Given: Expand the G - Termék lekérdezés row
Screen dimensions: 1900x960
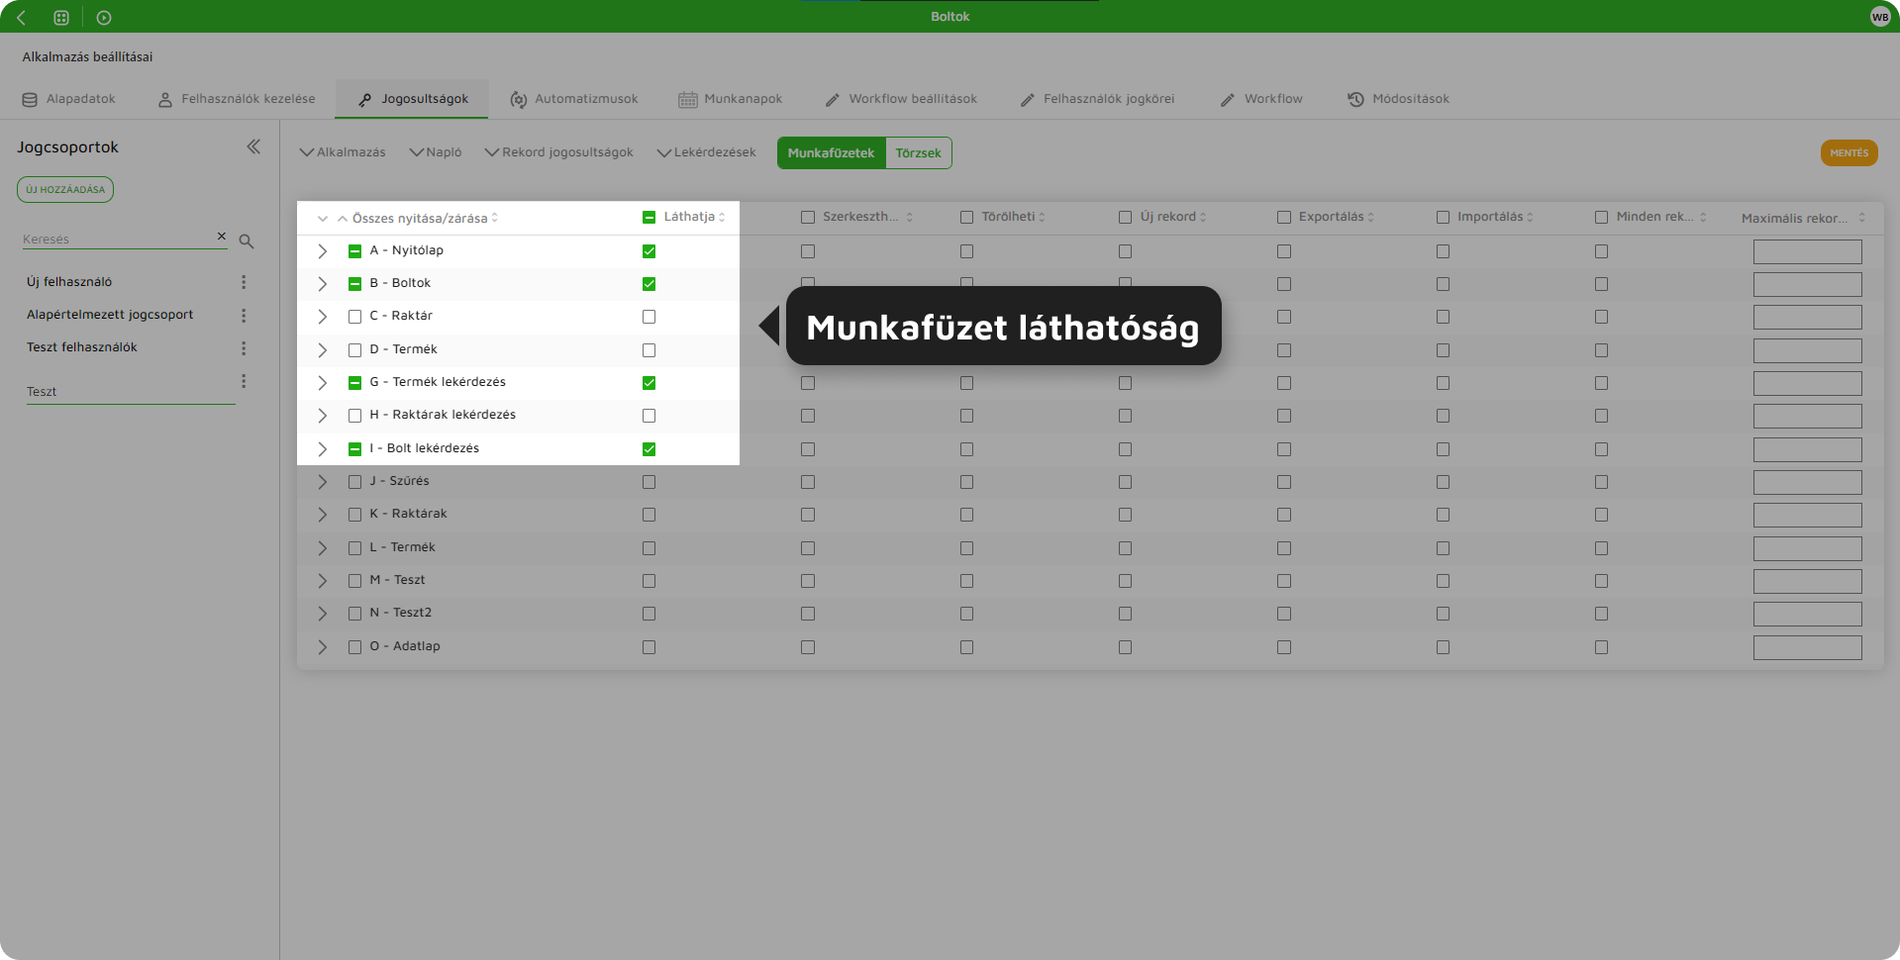Looking at the screenshot, I should tap(322, 383).
